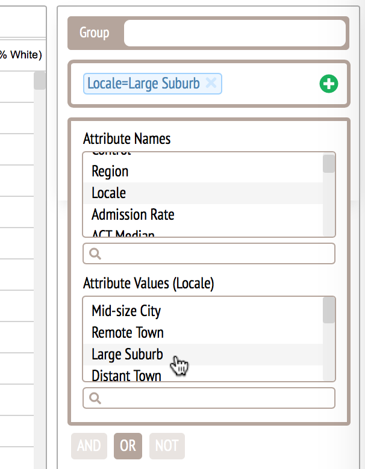Choose Remote Town locale value
365x469 pixels.
[x=128, y=333]
